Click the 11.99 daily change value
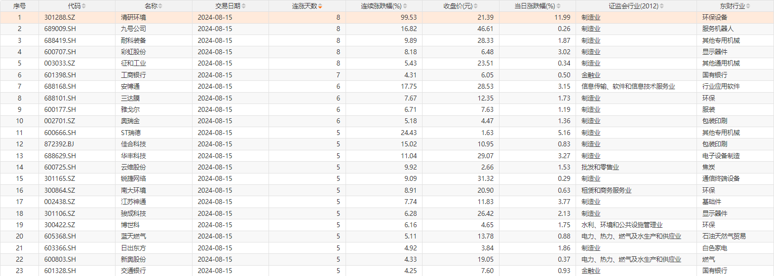 (x=563, y=17)
